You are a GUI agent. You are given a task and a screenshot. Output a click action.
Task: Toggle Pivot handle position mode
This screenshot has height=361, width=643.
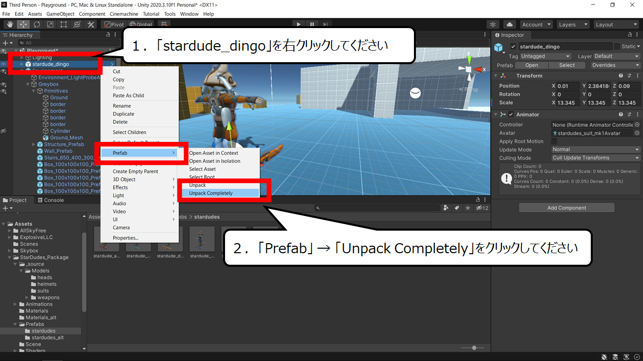[x=114, y=24]
